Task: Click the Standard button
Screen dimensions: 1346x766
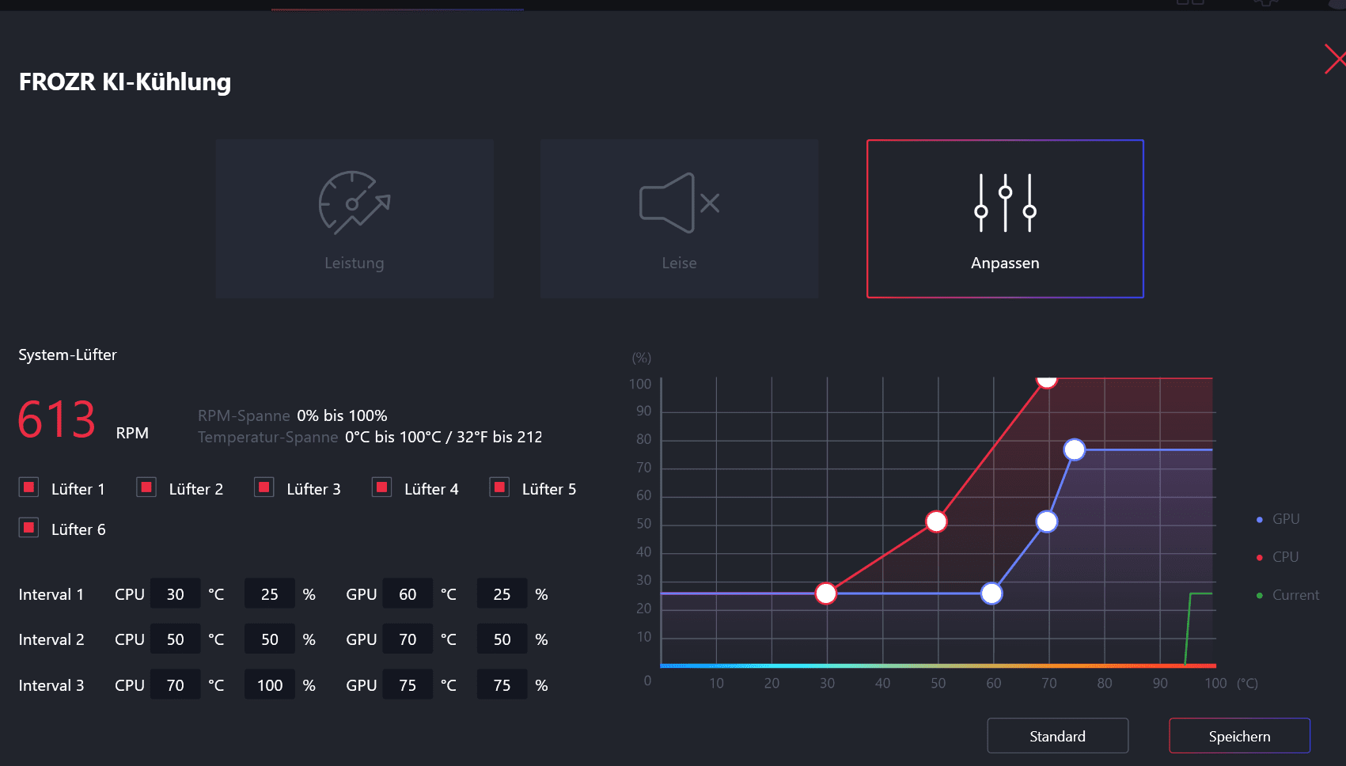Action: [1057, 736]
